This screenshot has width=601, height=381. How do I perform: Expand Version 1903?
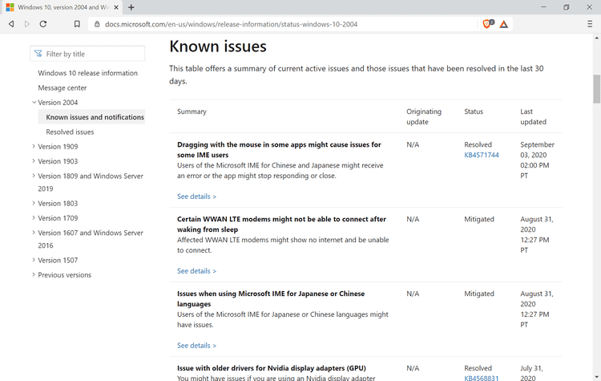tap(34, 161)
